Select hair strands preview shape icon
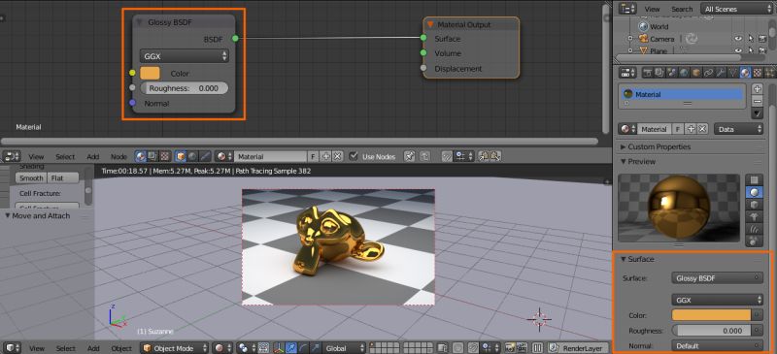The height and width of the screenshot is (354, 777). point(755,229)
